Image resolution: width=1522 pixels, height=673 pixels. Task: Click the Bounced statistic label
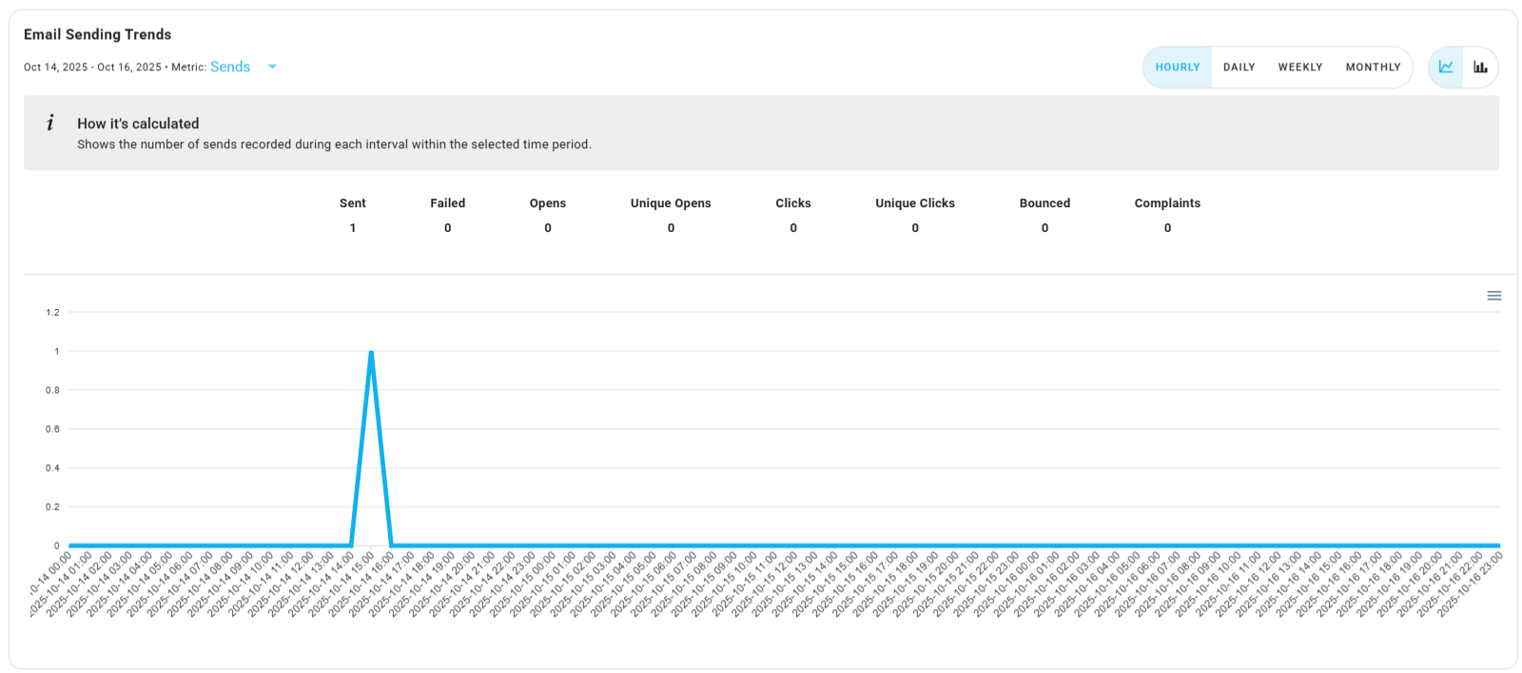1044,203
